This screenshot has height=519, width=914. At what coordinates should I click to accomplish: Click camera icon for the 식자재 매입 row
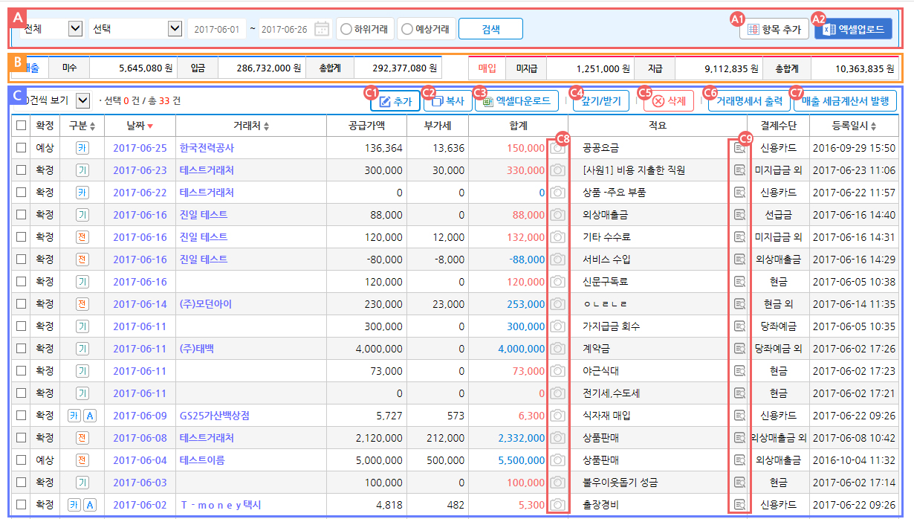point(558,416)
